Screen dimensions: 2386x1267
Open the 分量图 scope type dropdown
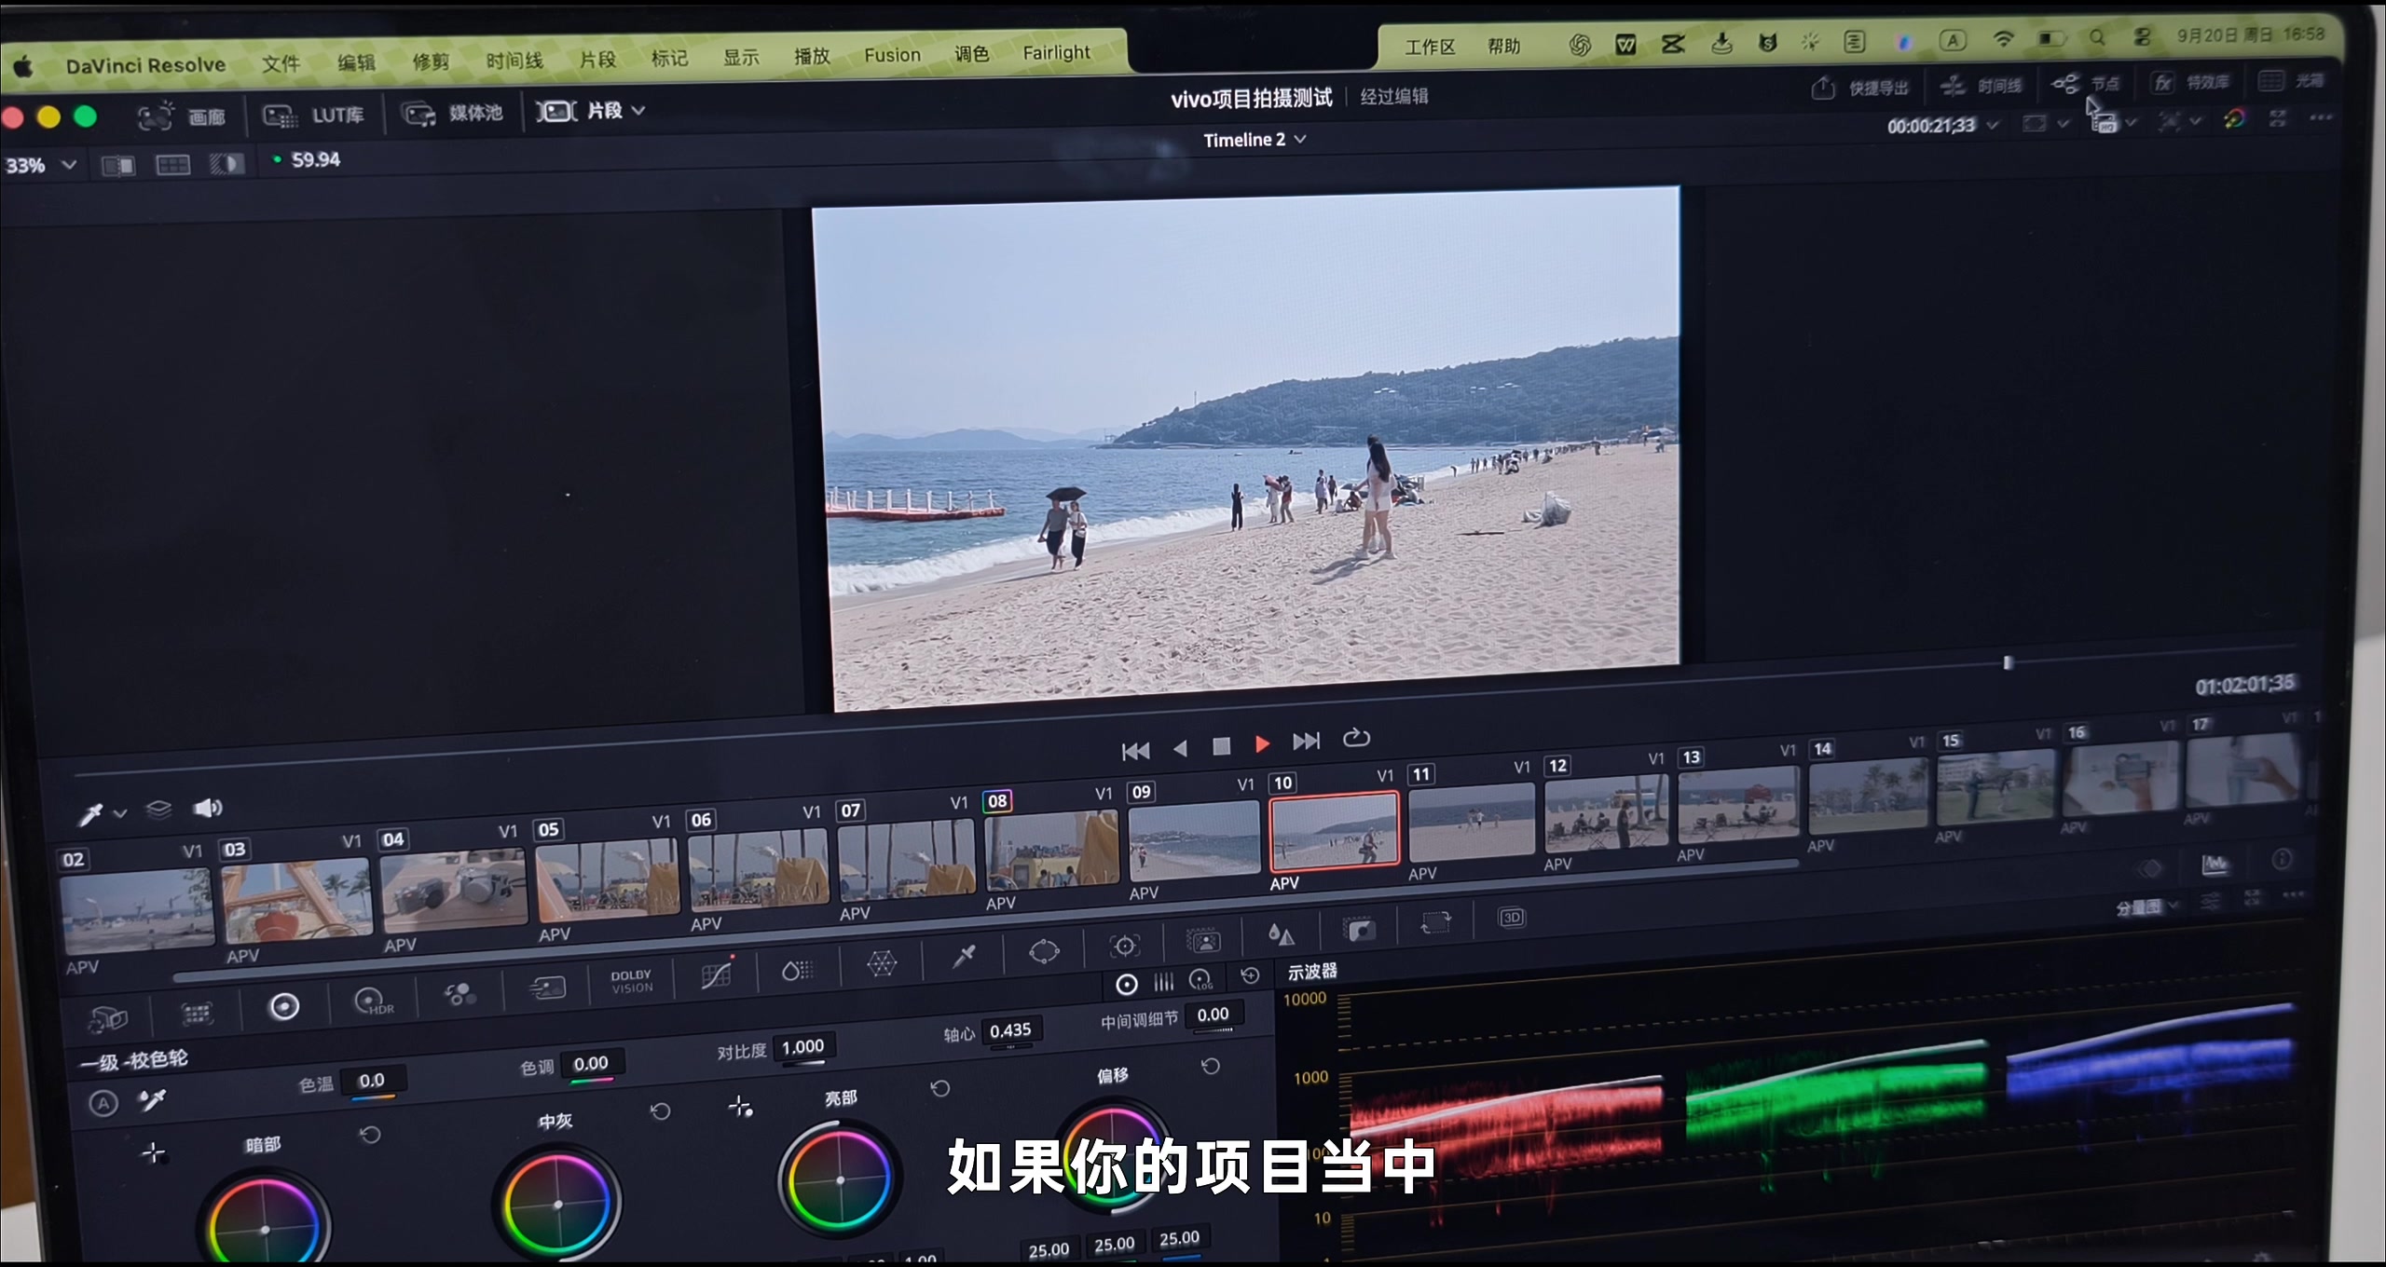[x=2146, y=906]
